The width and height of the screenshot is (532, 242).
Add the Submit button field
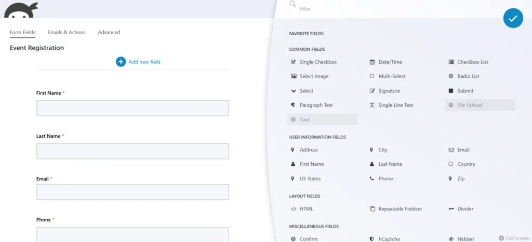tap(460, 91)
